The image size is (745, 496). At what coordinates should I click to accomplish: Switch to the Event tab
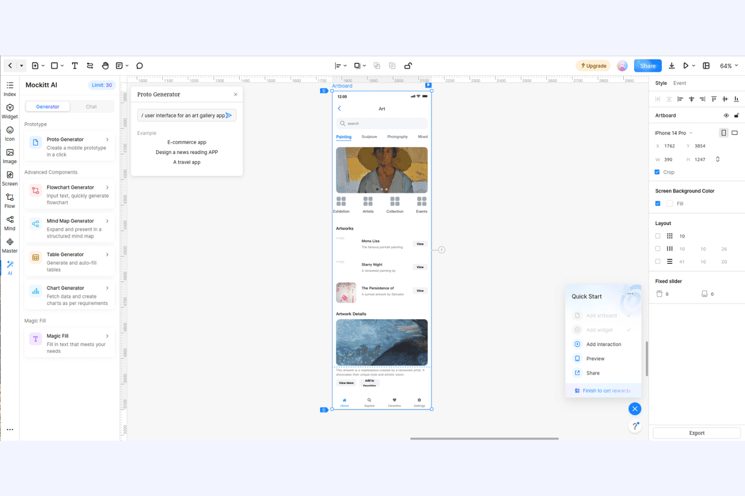pyautogui.click(x=680, y=83)
